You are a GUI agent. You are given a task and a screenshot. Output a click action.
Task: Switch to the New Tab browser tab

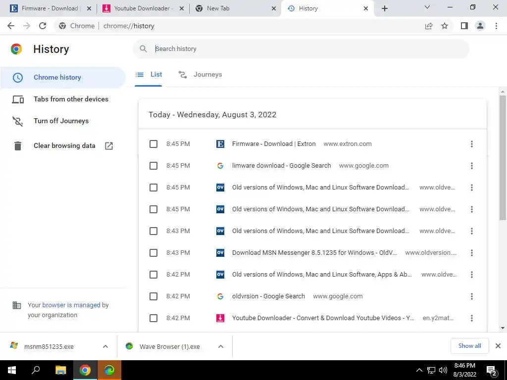pyautogui.click(x=218, y=8)
